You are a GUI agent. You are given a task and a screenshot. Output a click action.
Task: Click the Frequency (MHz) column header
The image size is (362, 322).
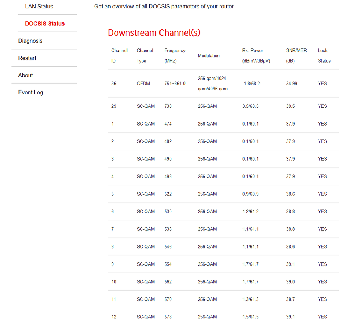pos(175,56)
